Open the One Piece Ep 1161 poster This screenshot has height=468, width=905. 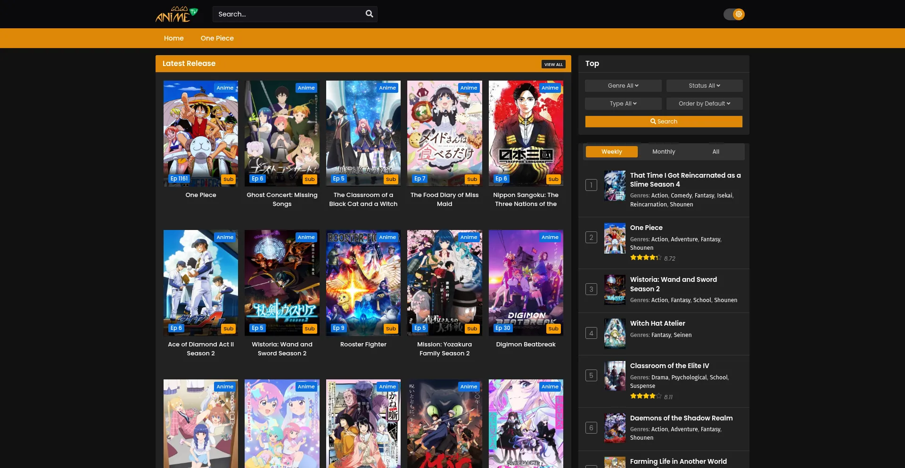tap(201, 133)
